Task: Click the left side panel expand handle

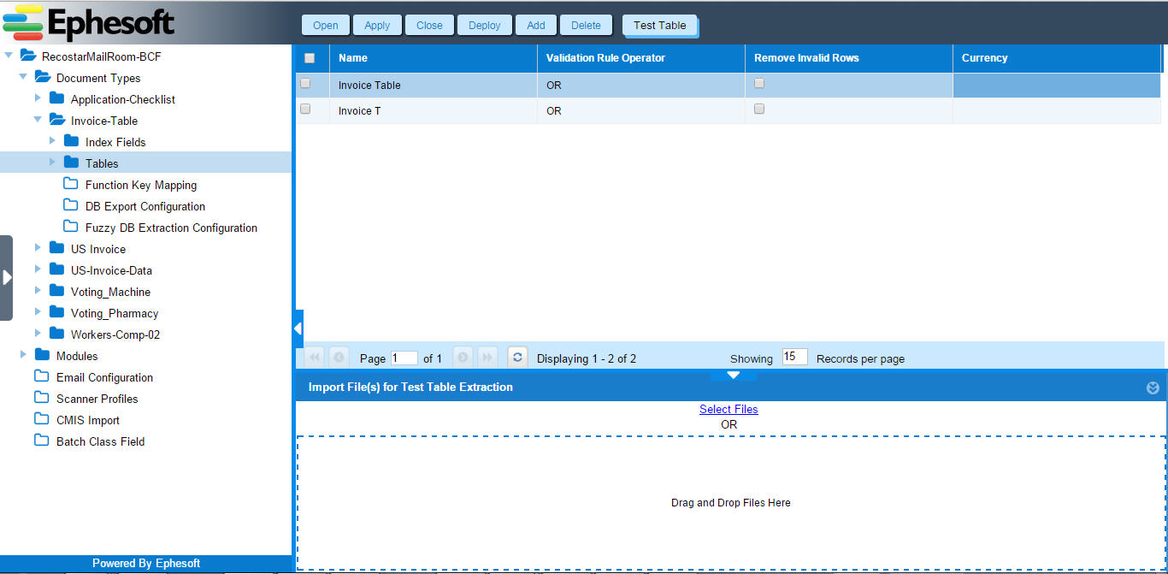Action: (x=7, y=277)
